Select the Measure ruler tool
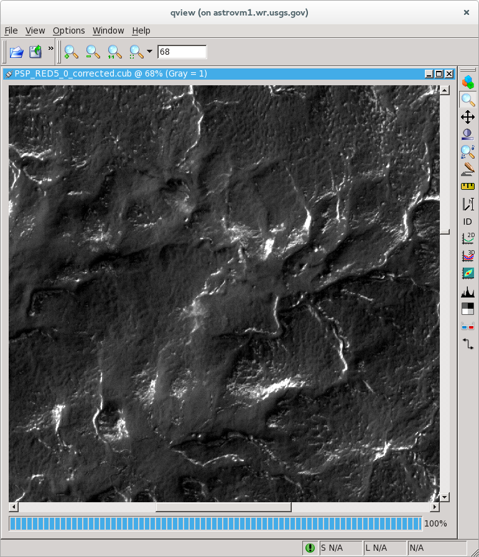Image resolution: width=479 pixels, height=557 pixels. pyautogui.click(x=467, y=186)
